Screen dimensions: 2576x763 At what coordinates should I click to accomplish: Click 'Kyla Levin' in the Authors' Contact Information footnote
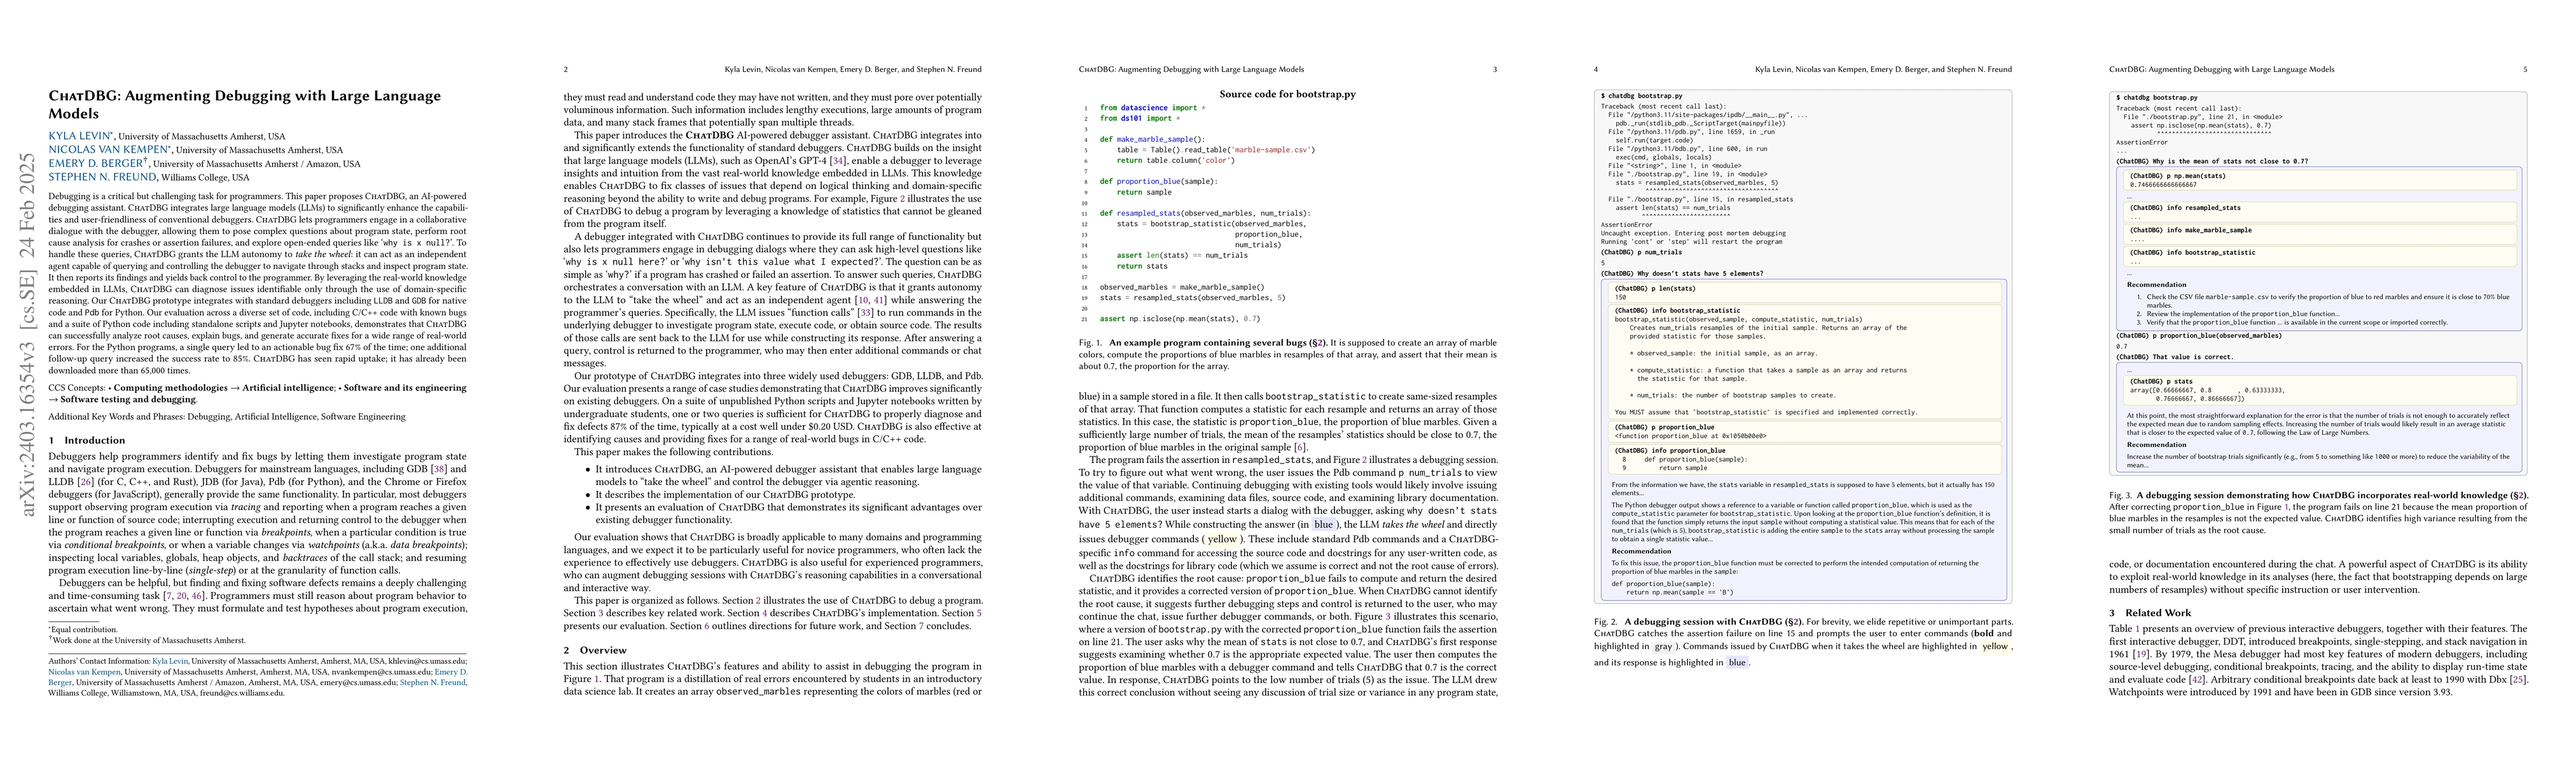click(170, 661)
